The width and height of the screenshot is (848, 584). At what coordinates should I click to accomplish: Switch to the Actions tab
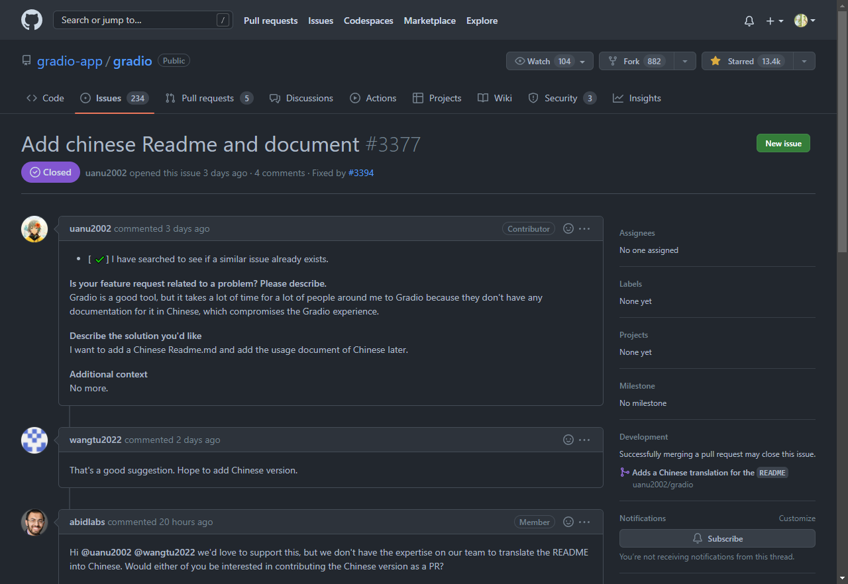click(x=373, y=98)
